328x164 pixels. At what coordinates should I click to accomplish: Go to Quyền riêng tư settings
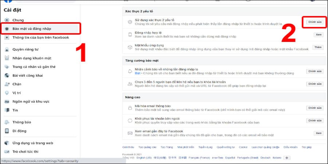(x=25, y=50)
